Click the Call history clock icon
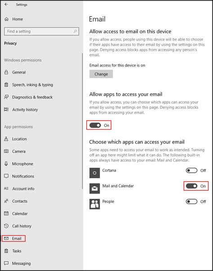The image size is (213, 271). click(6, 226)
